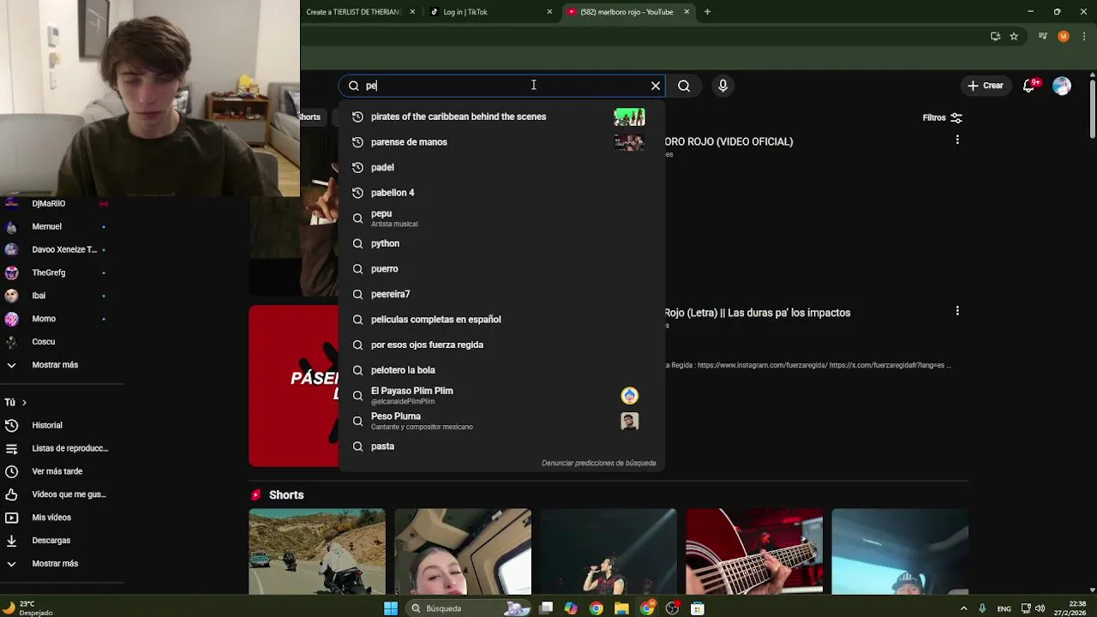Open the motorcycle highway Short thumbnail
This screenshot has height=617, width=1097.
pos(317,552)
